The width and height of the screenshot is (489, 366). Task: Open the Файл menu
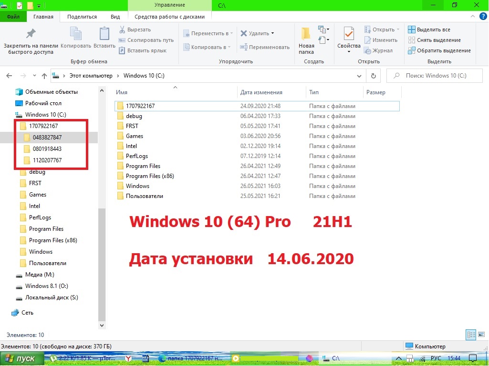pyautogui.click(x=13, y=17)
